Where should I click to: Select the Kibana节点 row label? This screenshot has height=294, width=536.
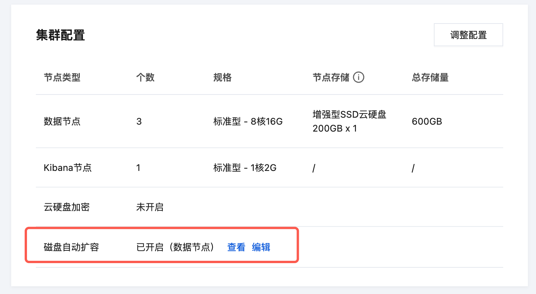[x=68, y=168]
